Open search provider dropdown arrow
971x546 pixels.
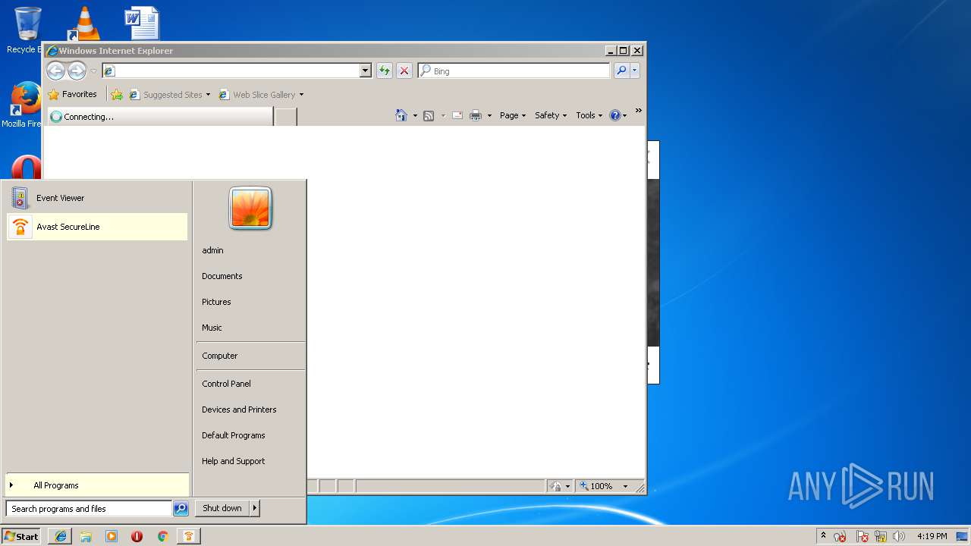click(x=635, y=71)
